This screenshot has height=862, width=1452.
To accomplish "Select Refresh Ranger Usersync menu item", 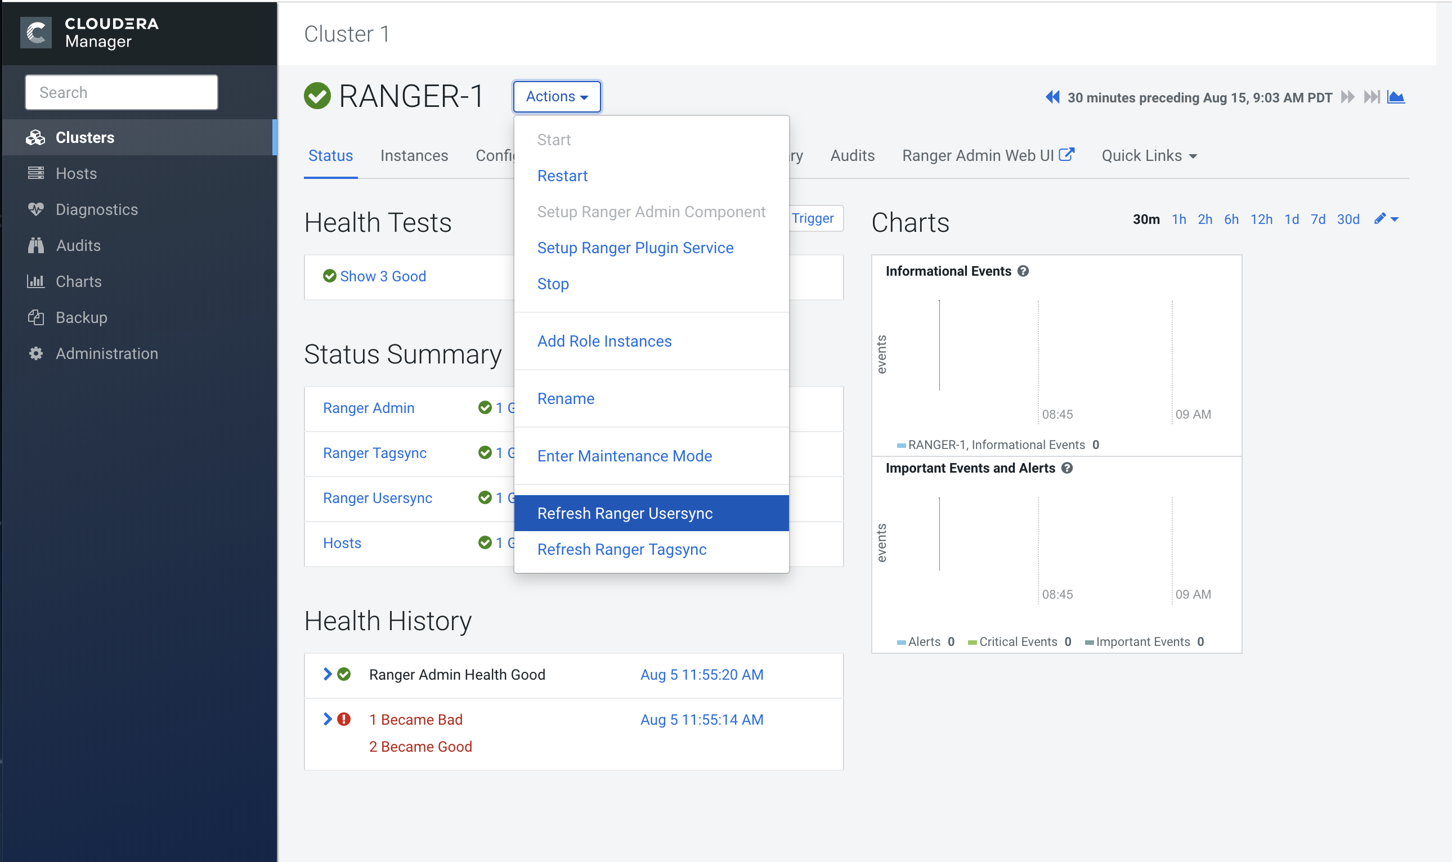I will click(x=624, y=514).
